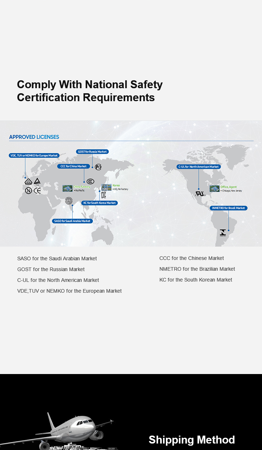Select the NEMKO circled N logo
This screenshot has width=262, height=450.
click(x=28, y=191)
